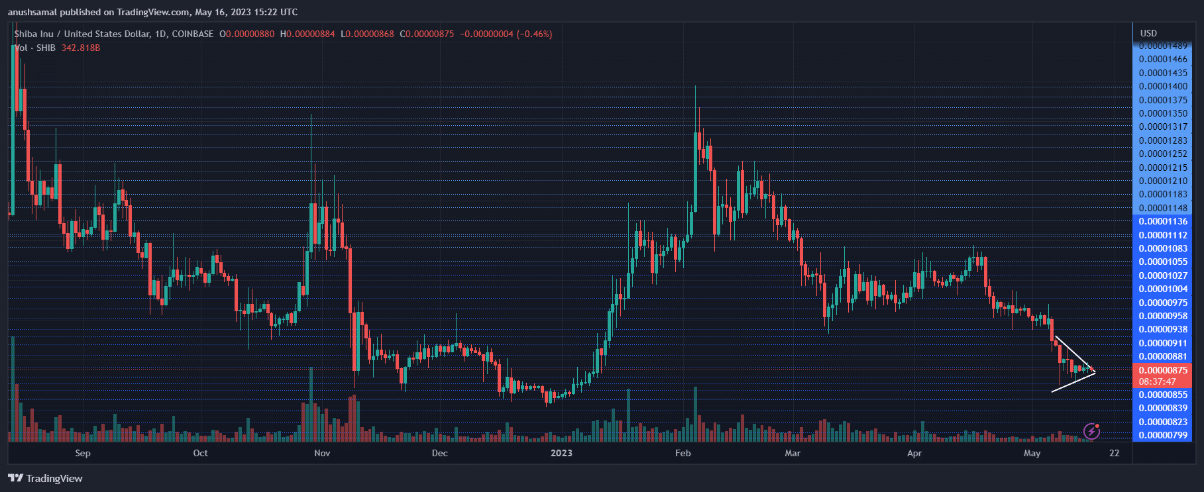Click the 0.00001083 price level label
The image size is (1204, 492).
[x=1163, y=248]
